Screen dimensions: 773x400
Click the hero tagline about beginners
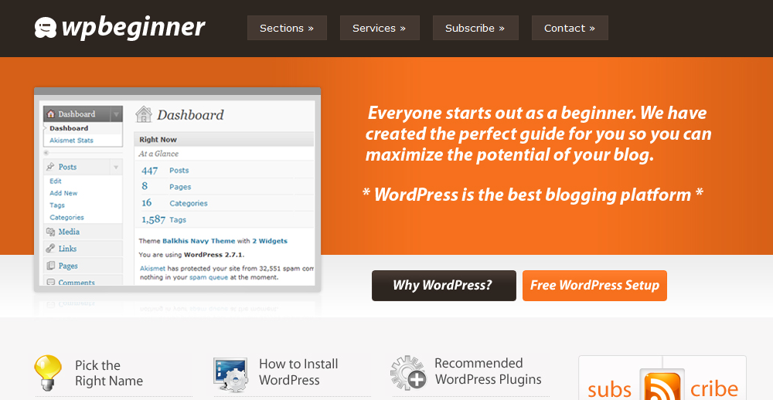point(538,134)
